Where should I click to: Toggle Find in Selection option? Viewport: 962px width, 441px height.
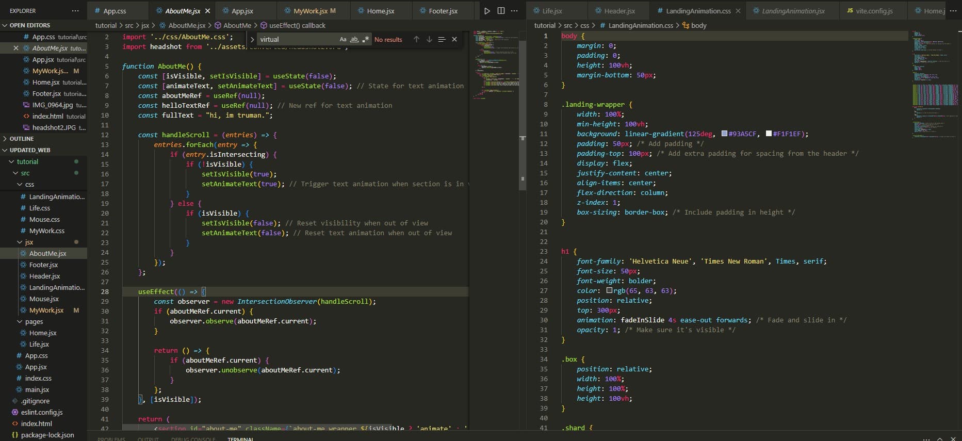point(442,39)
